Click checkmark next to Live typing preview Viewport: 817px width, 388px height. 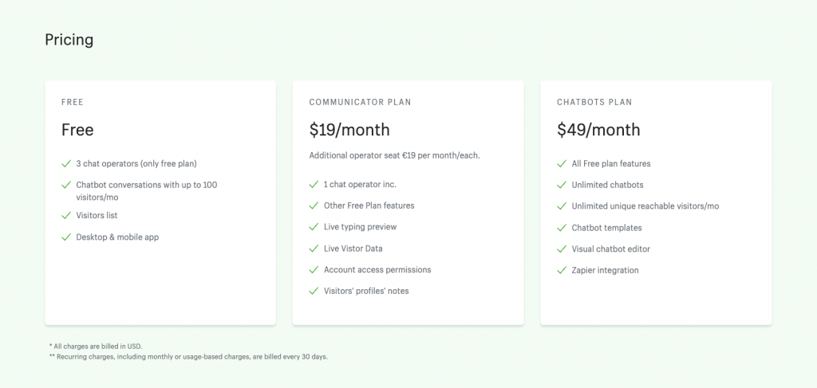(314, 227)
